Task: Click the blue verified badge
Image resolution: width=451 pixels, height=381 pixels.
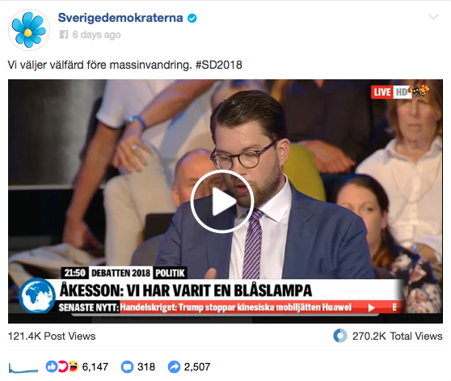Action: 192,18
